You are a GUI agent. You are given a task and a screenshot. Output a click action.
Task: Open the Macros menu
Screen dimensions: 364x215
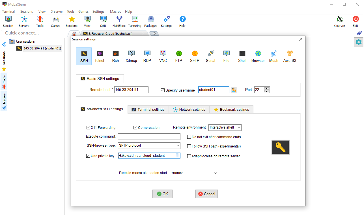(x=115, y=12)
